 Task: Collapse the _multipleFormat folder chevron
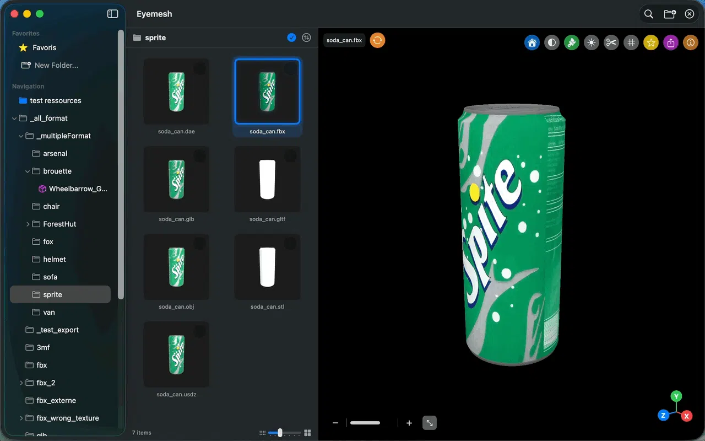[x=21, y=136]
